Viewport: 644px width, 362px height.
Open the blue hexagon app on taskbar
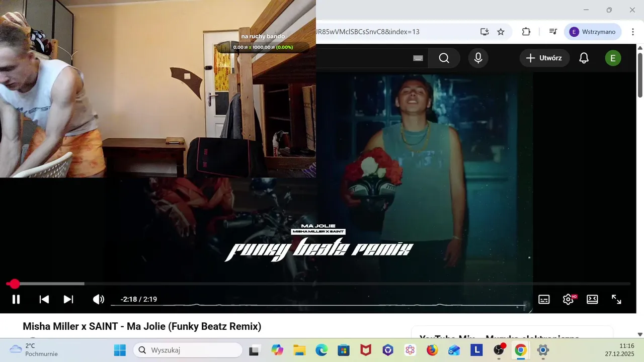pyautogui.click(x=388, y=350)
